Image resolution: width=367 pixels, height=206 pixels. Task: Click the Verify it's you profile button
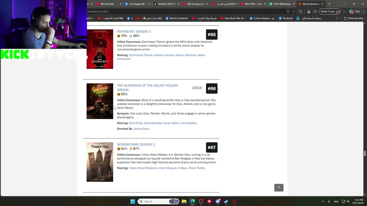point(330,11)
